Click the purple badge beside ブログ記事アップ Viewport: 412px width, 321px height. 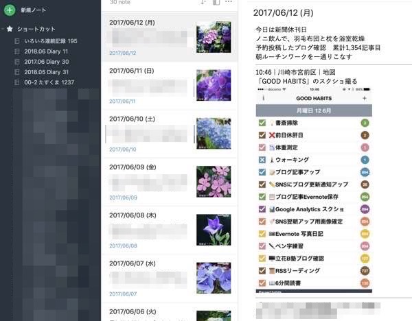[365, 172]
